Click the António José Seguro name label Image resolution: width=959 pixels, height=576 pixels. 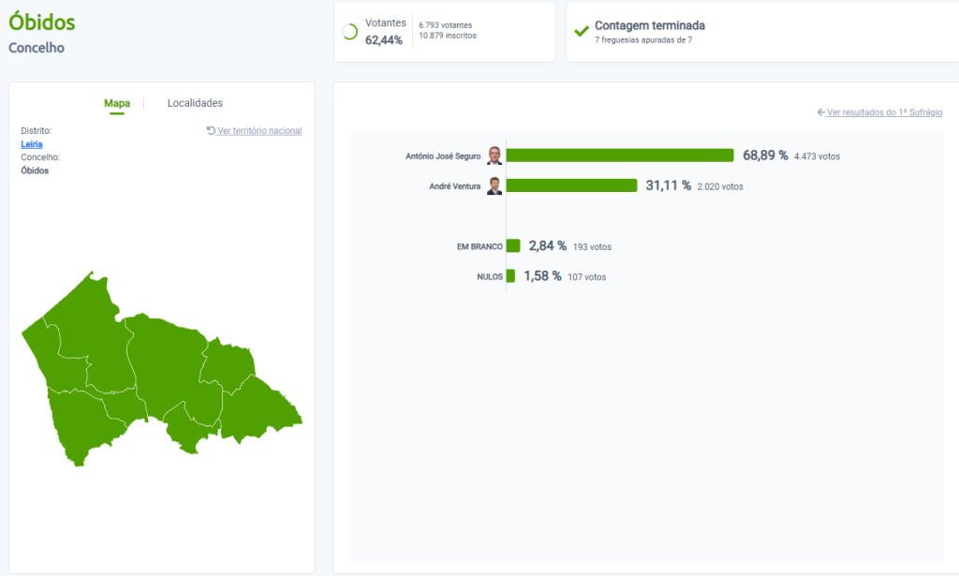[443, 155]
